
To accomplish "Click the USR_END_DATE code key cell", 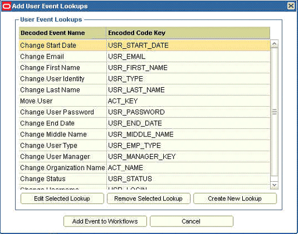I will [188, 123].
